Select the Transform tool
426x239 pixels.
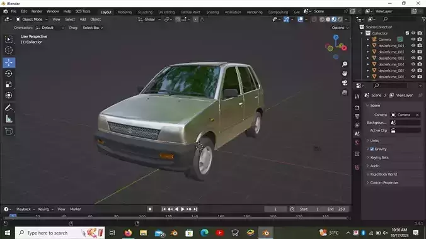coord(9,95)
